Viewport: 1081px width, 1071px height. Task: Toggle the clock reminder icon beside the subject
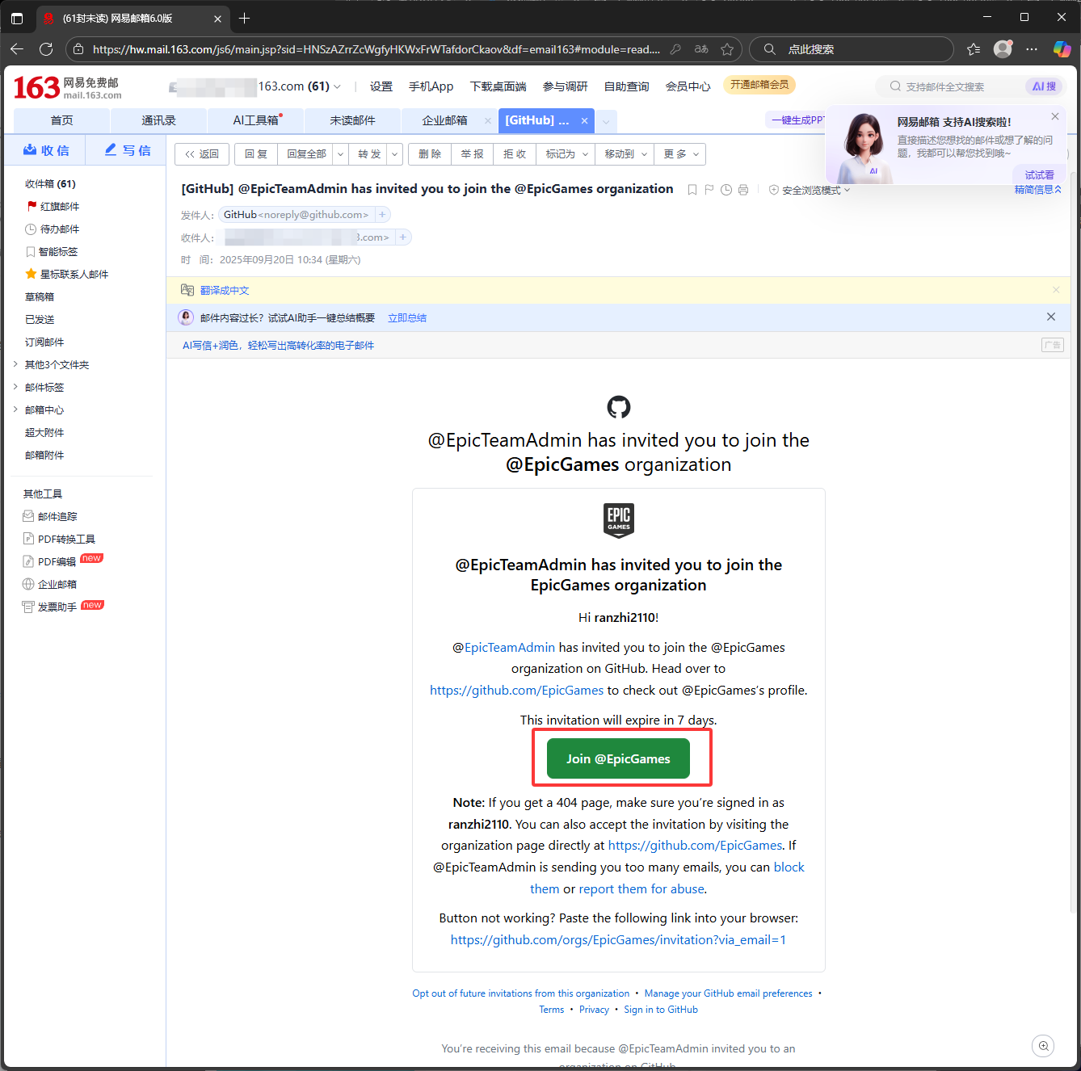(x=726, y=190)
